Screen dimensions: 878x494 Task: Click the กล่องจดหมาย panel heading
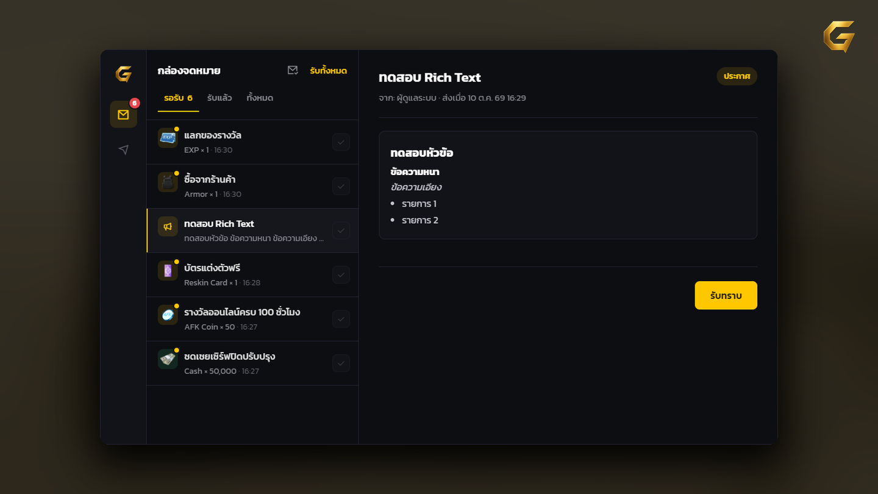point(189,71)
